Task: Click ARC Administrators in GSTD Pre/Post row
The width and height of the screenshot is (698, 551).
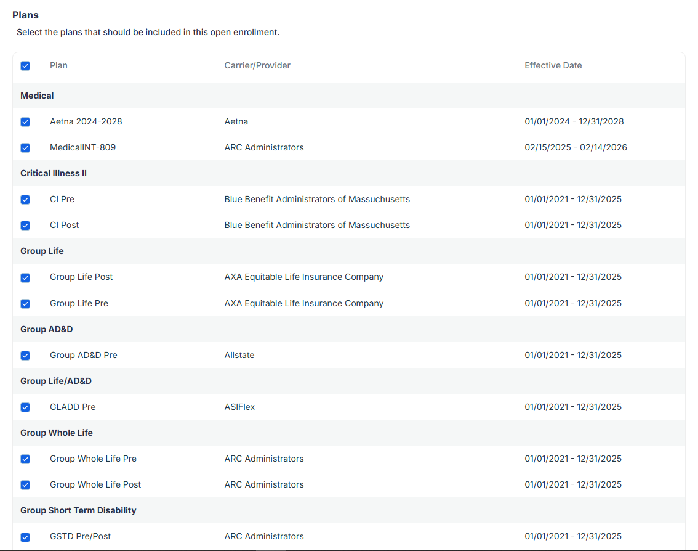Action: (264, 536)
